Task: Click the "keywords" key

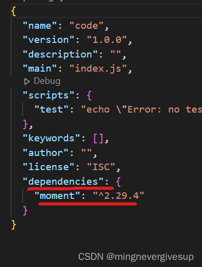Action: click(x=52, y=138)
